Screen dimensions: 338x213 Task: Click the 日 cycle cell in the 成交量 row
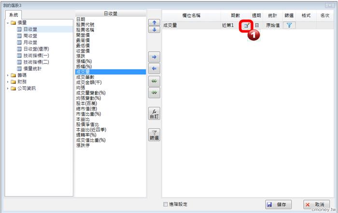coord(257,26)
